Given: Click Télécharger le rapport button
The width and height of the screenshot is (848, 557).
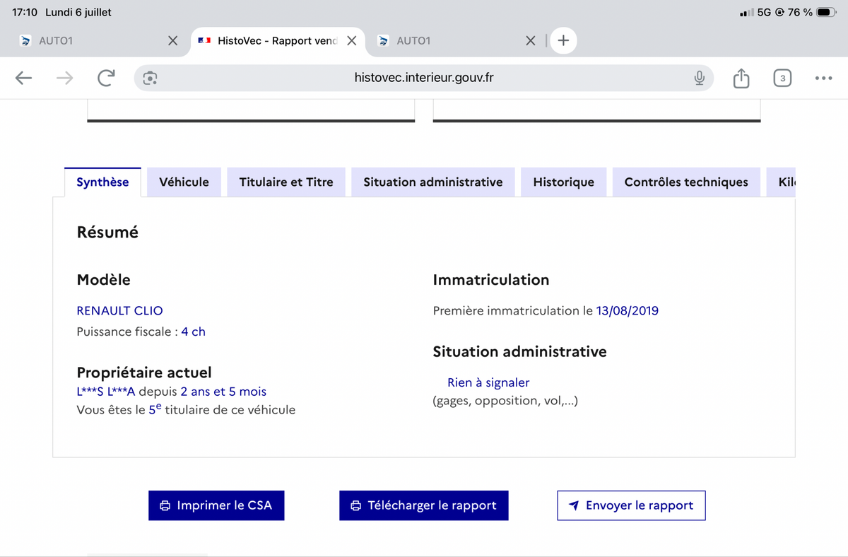Looking at the screenshot, I should (424, 505).
